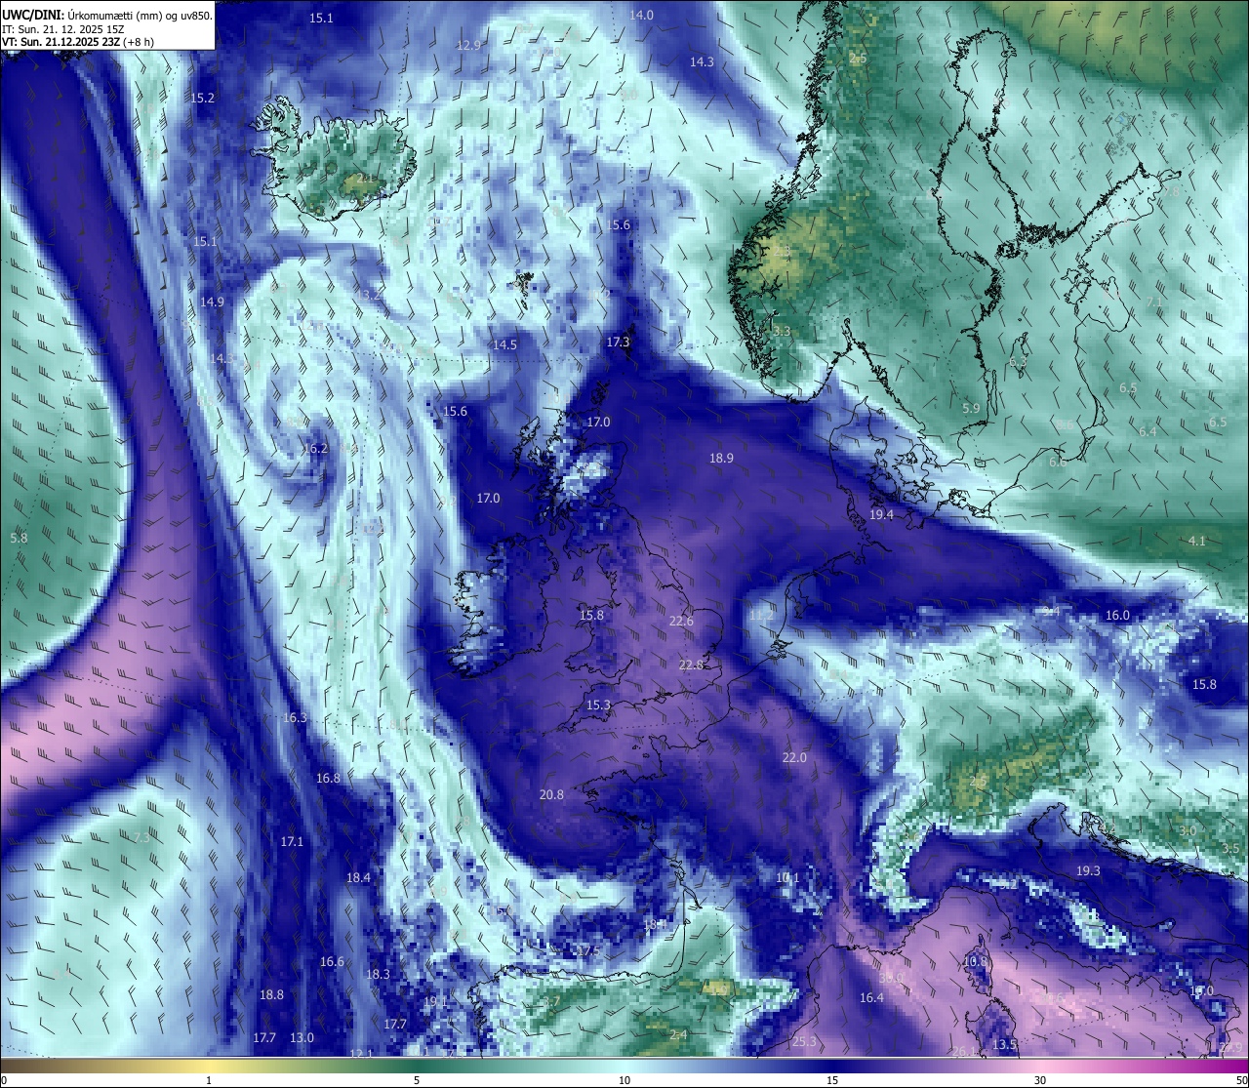Click the 14.9 value in the Atlantic

[x=212, y=302]
